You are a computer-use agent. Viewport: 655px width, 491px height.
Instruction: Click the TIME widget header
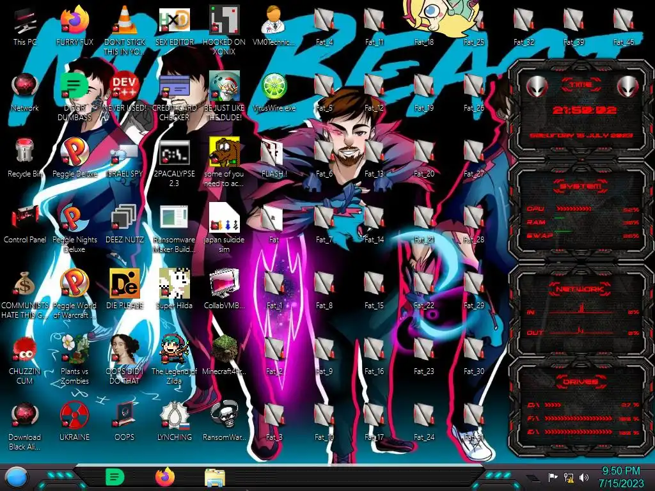point(581,85)
